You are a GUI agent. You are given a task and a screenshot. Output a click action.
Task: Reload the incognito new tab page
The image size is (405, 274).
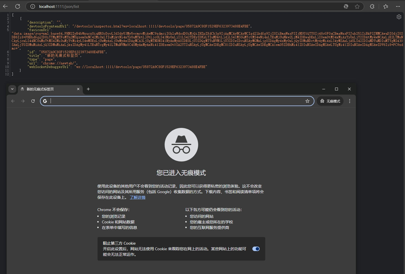click(33, 101)
